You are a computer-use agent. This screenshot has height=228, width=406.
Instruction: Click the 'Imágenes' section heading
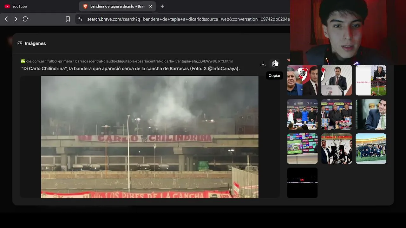click(35, 43)
